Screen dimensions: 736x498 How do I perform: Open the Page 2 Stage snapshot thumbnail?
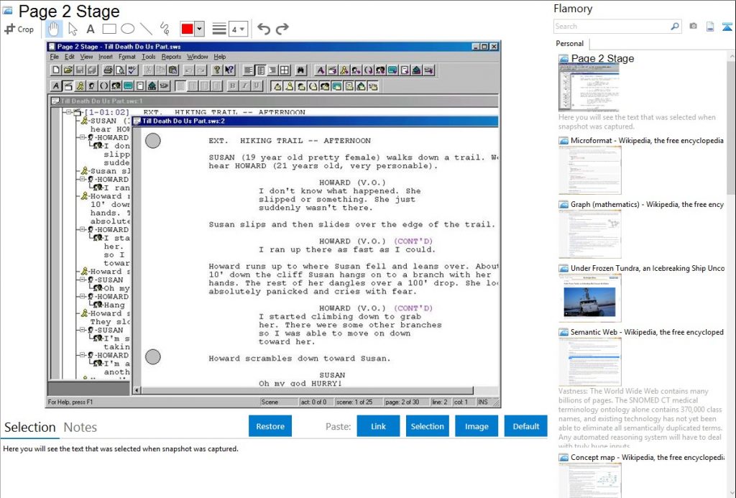coord(589,88)
